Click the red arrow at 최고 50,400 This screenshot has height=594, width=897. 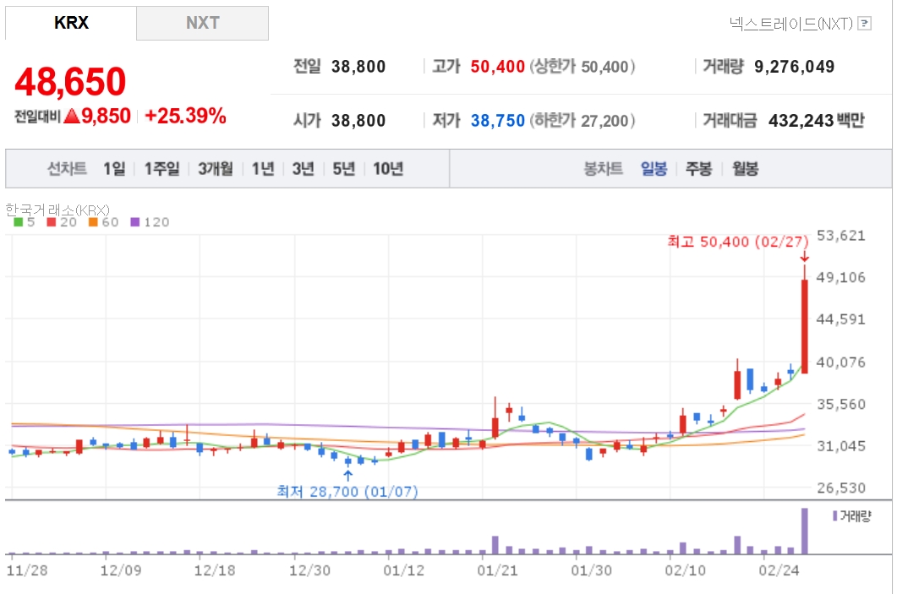[x=804, y=256]
